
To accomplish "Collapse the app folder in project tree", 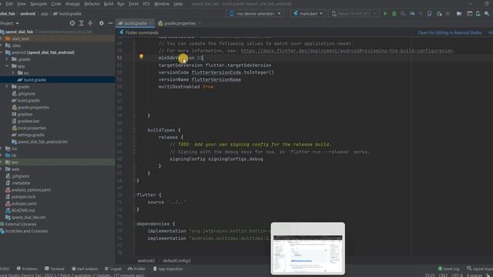I will click(x=7, y=66).
